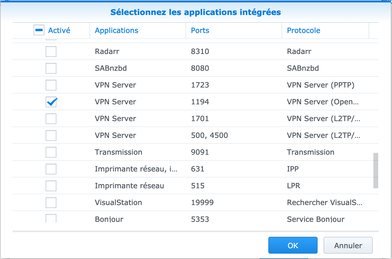
Task: Click the Rechercher VisualS… protocol cell
Action: pos(325,203)
